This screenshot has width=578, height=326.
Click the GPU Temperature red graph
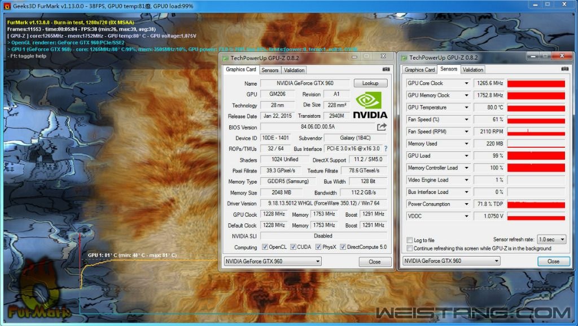click(536, 108)
